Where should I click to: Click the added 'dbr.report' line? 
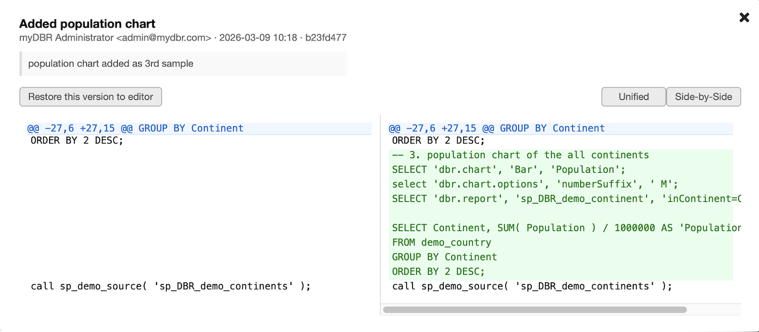561,199
